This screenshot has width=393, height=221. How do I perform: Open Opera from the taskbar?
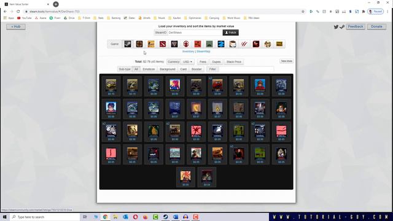[x=135, y=217]
